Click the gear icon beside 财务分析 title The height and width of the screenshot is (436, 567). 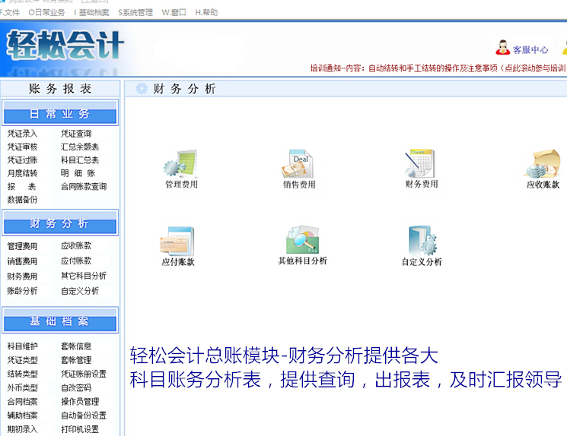[x=142, y=88]
